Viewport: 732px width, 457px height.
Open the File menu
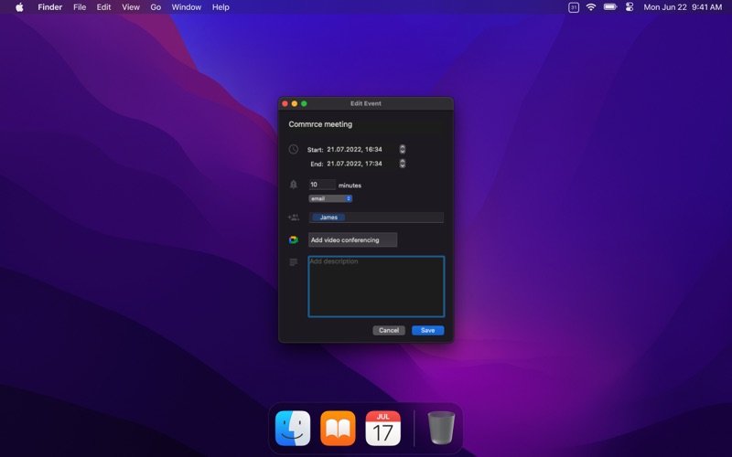click(x=80, y=7)
